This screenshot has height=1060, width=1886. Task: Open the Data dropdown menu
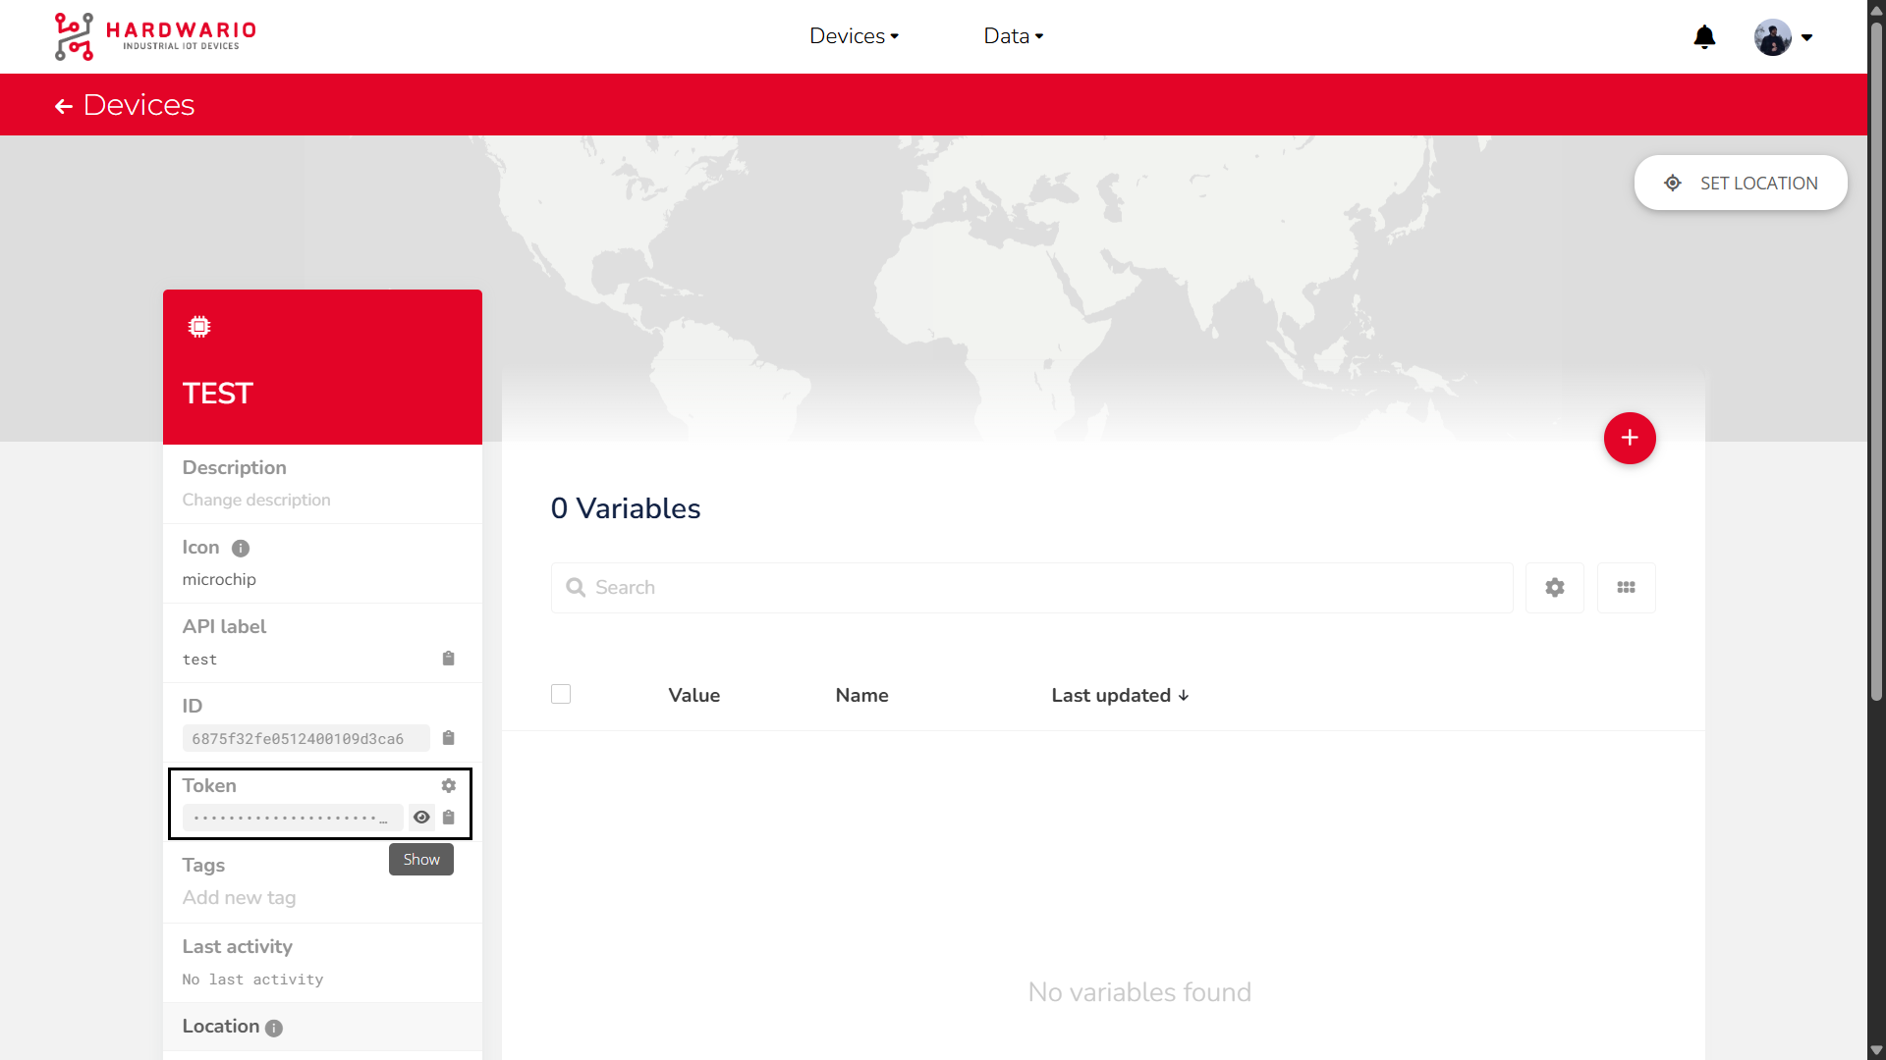(1013, 36)
